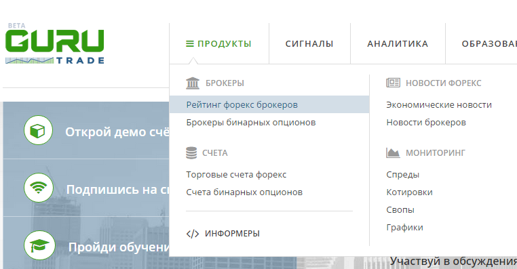
Task: Click Участвуй в обсуждениях text
Action: click(453, 262)
